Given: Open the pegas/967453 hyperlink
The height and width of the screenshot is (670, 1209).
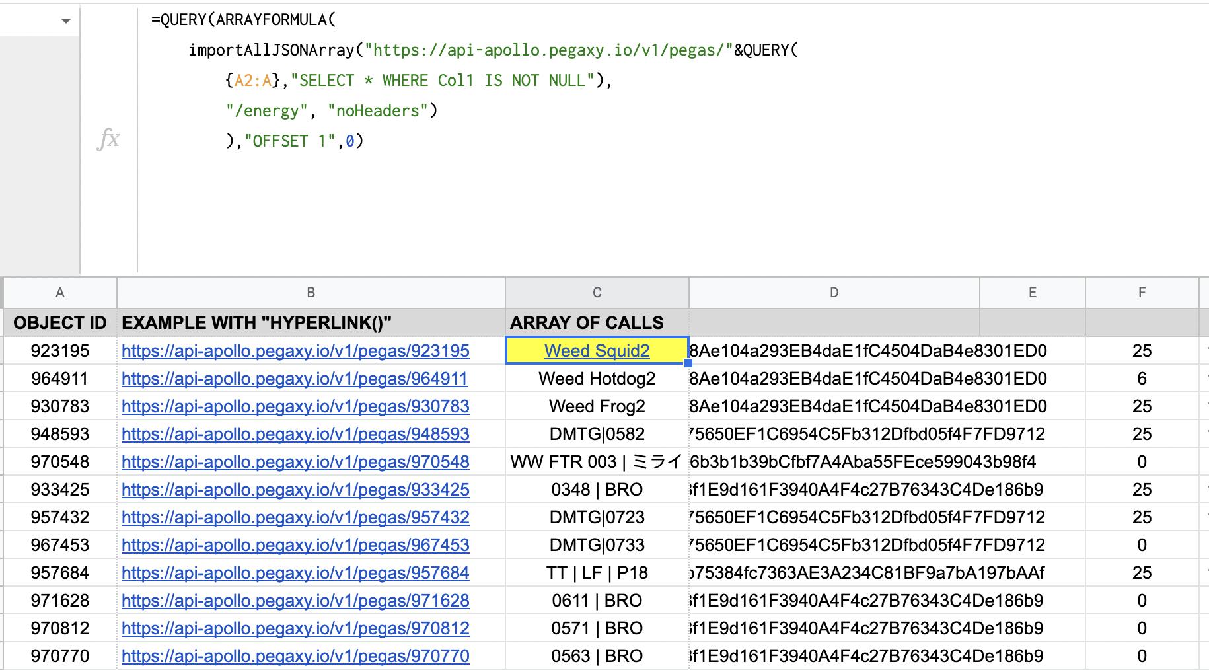Looking at the screenshot, I should point(295,545).
